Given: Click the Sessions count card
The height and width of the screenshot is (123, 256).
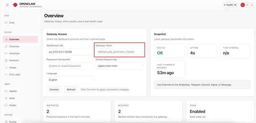Looking at the screenshot, I should (x=148, y=111).
